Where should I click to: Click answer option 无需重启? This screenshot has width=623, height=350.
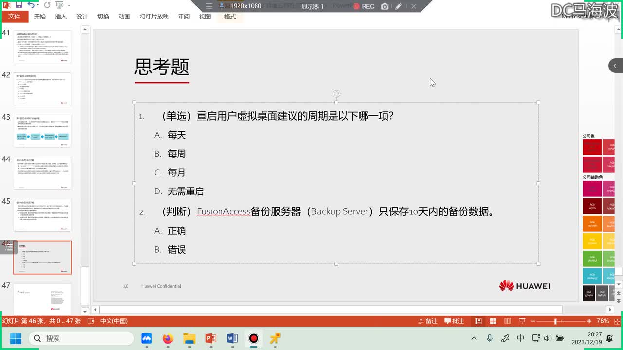tap(186, 192)
